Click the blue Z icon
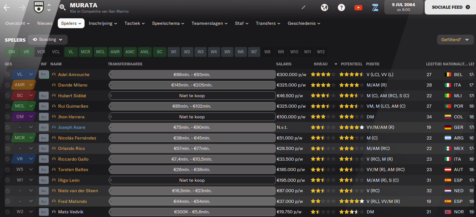Screen dimensions: 476x217 coord(375,7)
